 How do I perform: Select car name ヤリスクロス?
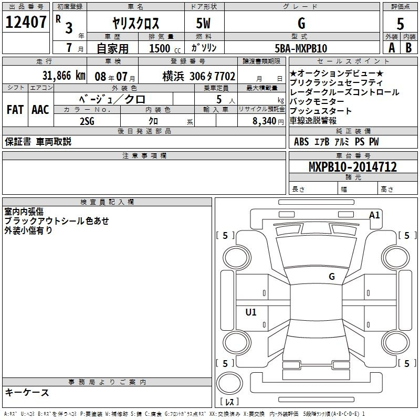click(x=135, y=23)
